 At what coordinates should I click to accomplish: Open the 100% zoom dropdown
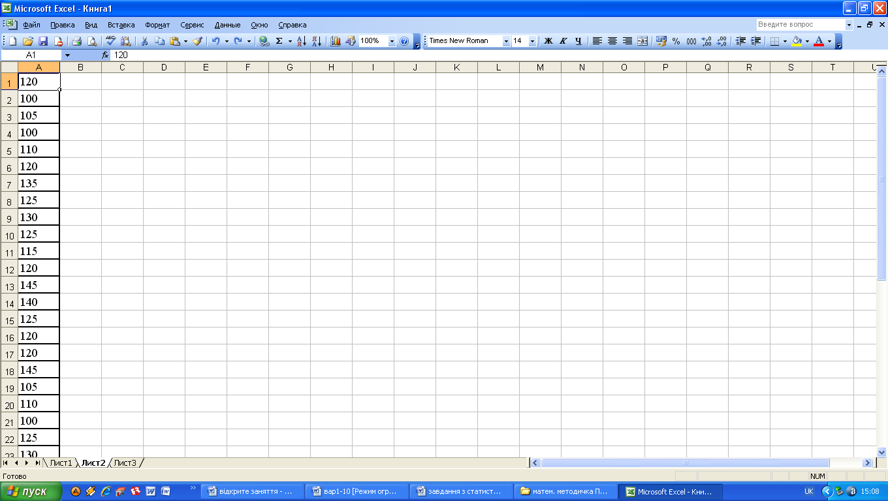click(x=392, y=41)
